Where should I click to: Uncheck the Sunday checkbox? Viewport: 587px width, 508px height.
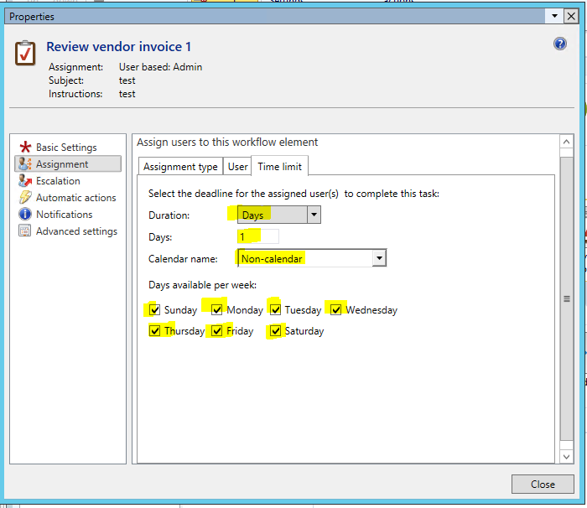click(154, 309)
